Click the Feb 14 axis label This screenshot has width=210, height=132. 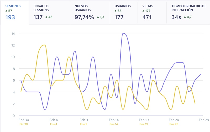coord(114,120)
